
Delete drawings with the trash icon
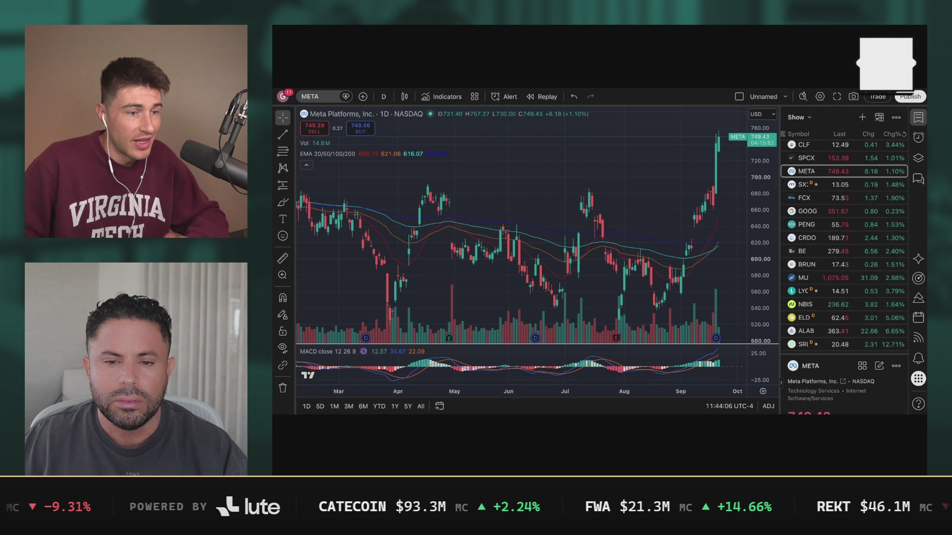coord(283,388)
